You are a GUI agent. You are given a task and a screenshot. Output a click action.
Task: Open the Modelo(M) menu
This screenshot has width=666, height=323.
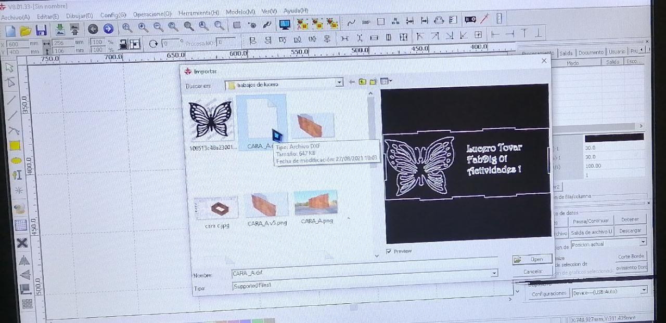(x=240, y=12)
